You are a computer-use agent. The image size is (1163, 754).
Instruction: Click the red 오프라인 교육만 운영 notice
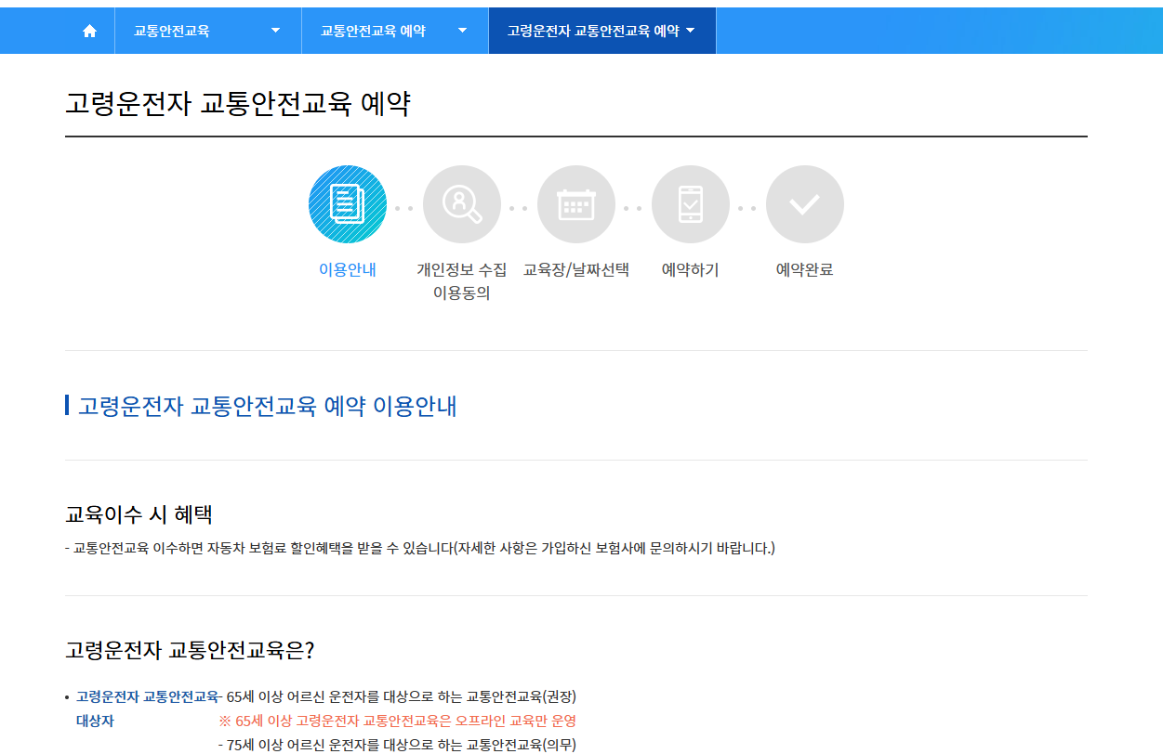[x=397, y=721]
